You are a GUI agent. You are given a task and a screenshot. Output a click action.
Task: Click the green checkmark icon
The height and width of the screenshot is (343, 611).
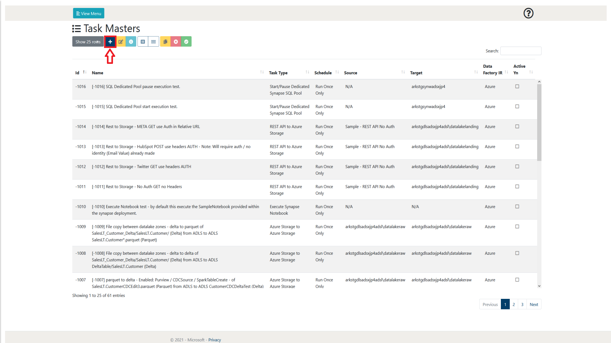pyautogui.click(x=186, y=42)
